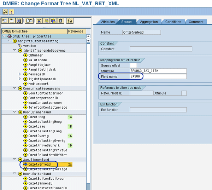The width and height of the screenshot is (212, 190).
Task: Click the Paste clipboard icon
Action: [53, 21]
